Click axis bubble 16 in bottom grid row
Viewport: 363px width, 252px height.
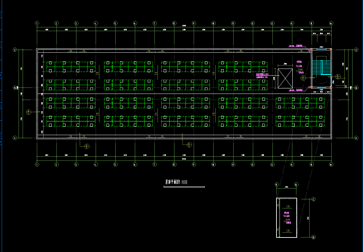tap(331, 165)
